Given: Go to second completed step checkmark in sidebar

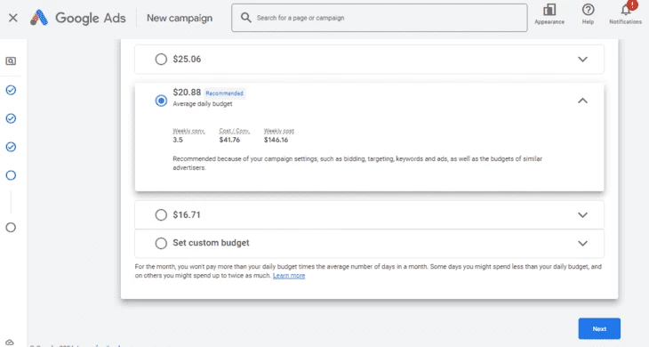Looking at the screenshot, I should (x=11, y=118).
